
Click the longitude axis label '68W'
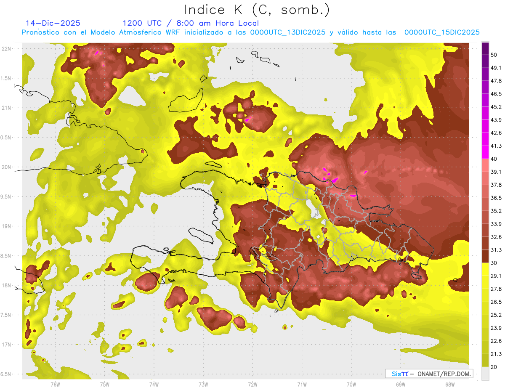[x=449, y=384]
